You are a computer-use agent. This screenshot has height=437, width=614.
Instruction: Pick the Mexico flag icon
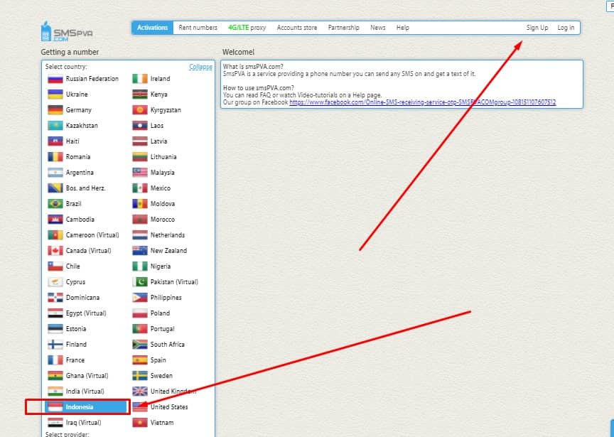(x=140, y=188)
